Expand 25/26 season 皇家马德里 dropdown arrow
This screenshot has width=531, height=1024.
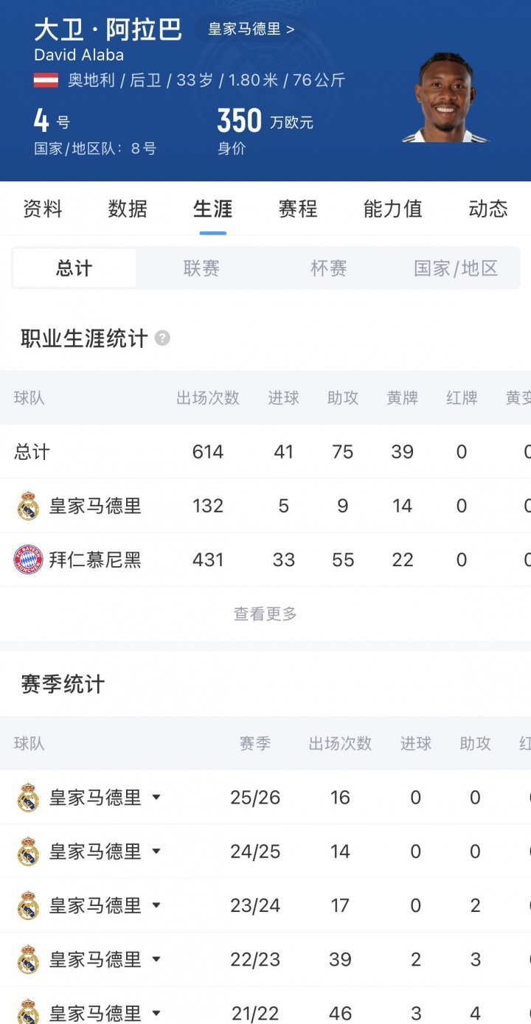156,797
